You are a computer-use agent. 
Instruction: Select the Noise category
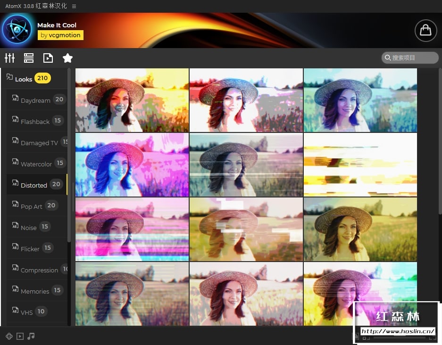tap(37, 227)
